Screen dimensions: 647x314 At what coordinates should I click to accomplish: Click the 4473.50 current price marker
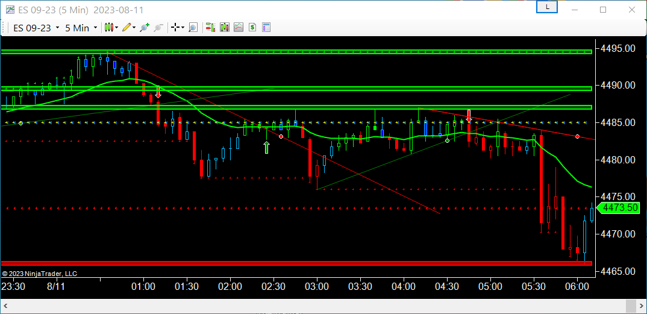[x=620, y=208]
